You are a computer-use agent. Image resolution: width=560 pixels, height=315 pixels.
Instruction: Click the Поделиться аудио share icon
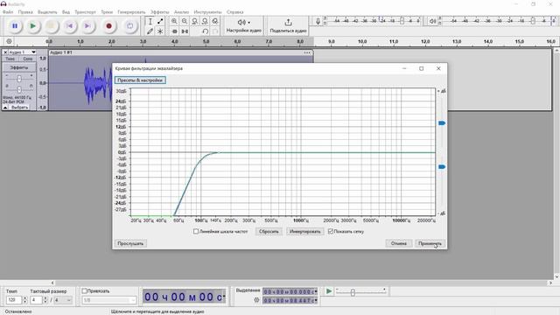[288, 25]
